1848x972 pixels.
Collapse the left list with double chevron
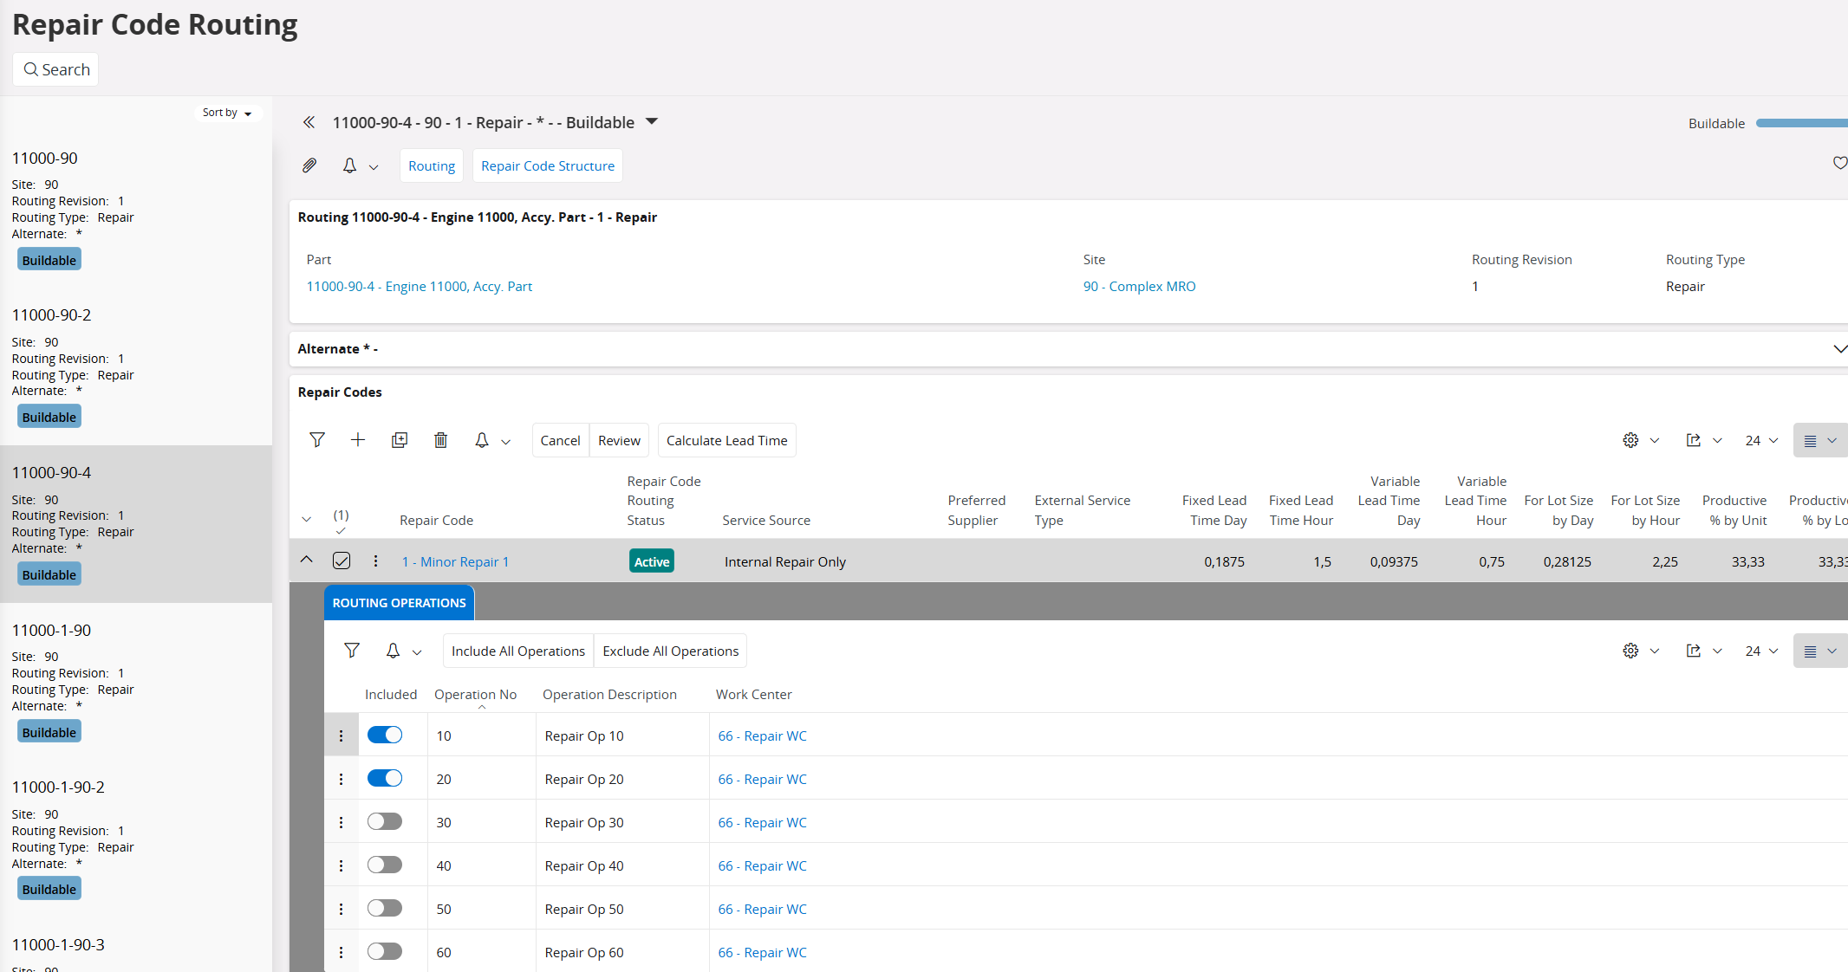coord(309,122)
